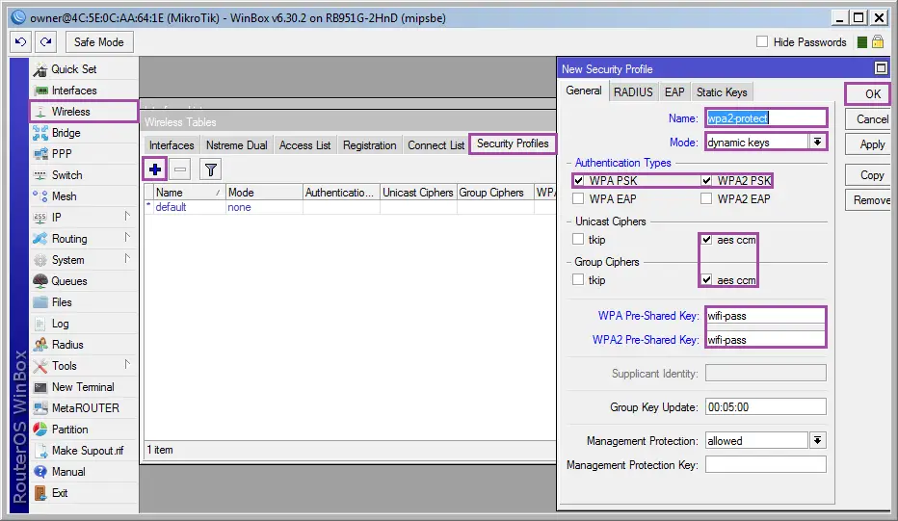Click the Redo arrow icon
Image resolution: width=898 pixels, height=521 pixels.
pyautogui.click(x=46, y=41)
